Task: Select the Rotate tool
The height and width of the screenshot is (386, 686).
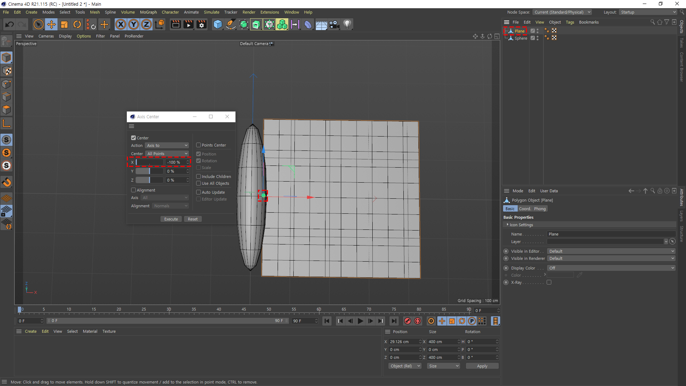Action: click(77, 24)
